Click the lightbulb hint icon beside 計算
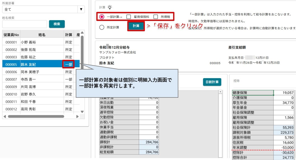296x160 pixels. pos(110,7)
